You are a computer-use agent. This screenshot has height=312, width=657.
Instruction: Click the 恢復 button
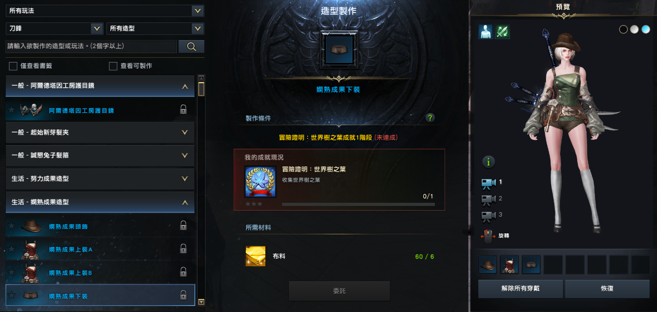click(607, 289)
